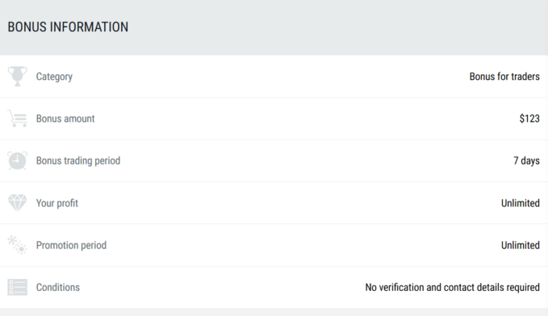Image resolution: width=548 pixels, height=316 pixels.
Task: Click the Bonus trading period label
Action: pos(78,161)
